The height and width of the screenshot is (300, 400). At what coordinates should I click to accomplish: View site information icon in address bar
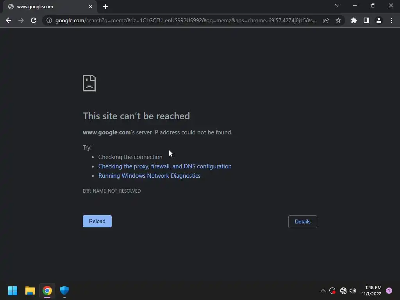(x=49, y=20)
